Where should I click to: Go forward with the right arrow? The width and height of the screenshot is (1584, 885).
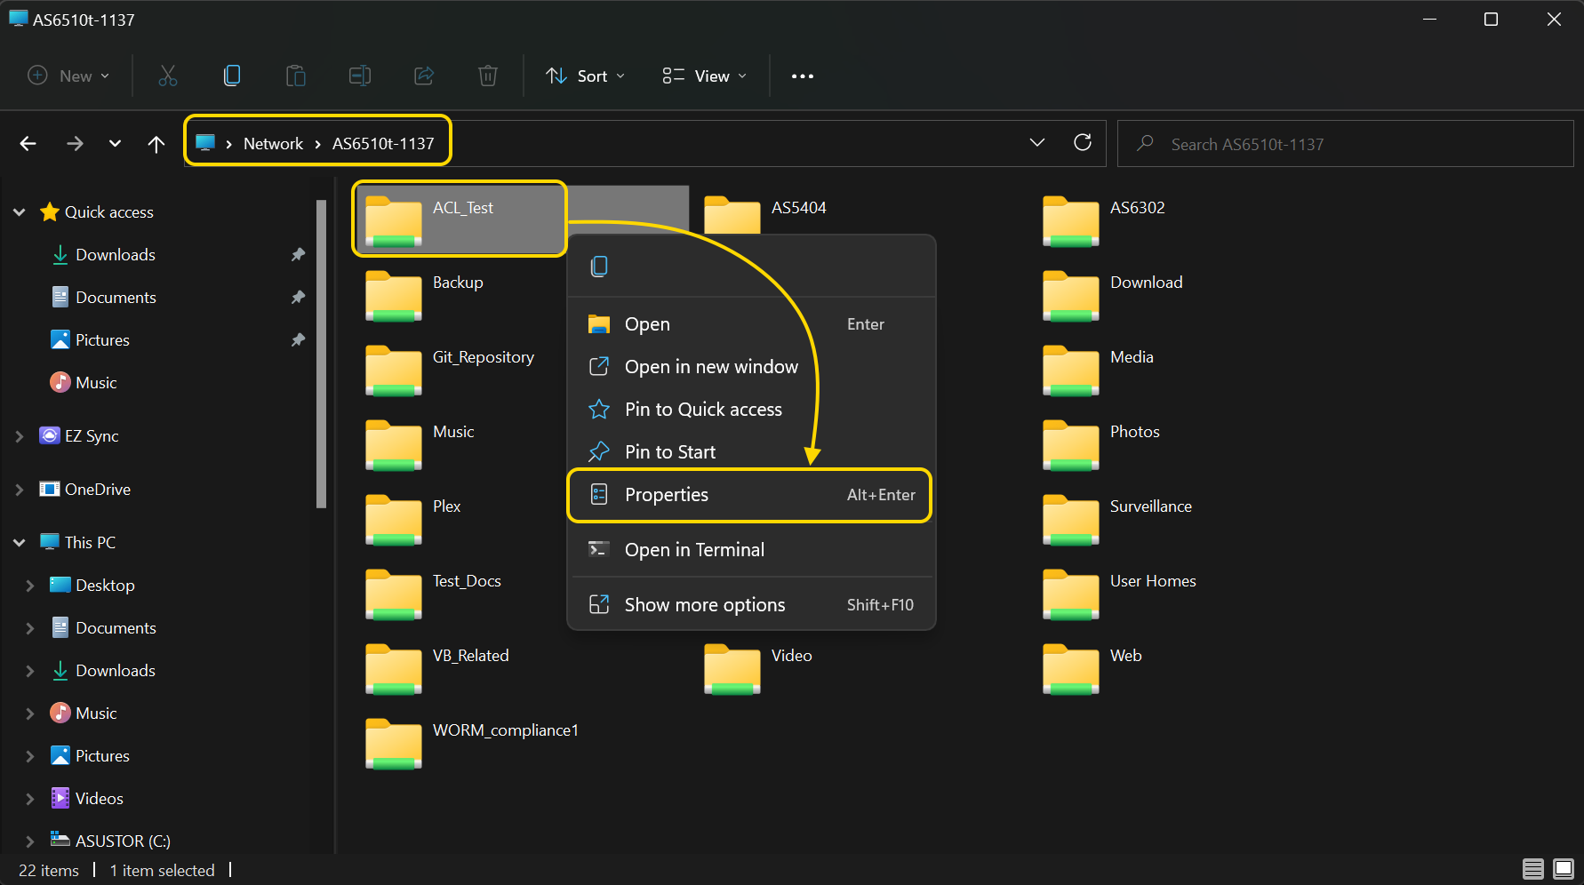[x=75, y=143]
